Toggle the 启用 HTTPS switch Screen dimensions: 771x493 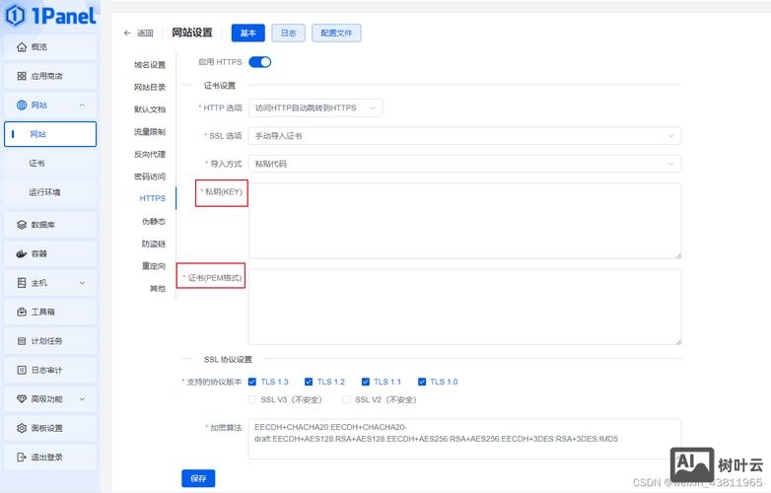pos(259,62)
